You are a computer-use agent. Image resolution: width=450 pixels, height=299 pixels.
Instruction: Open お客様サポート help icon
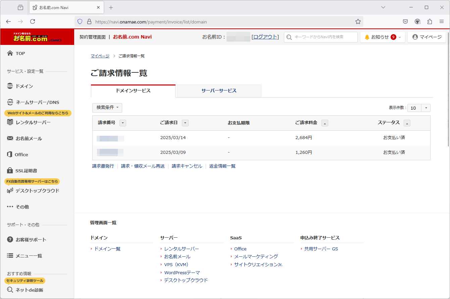pyautogui.click(x=10, y=240)
